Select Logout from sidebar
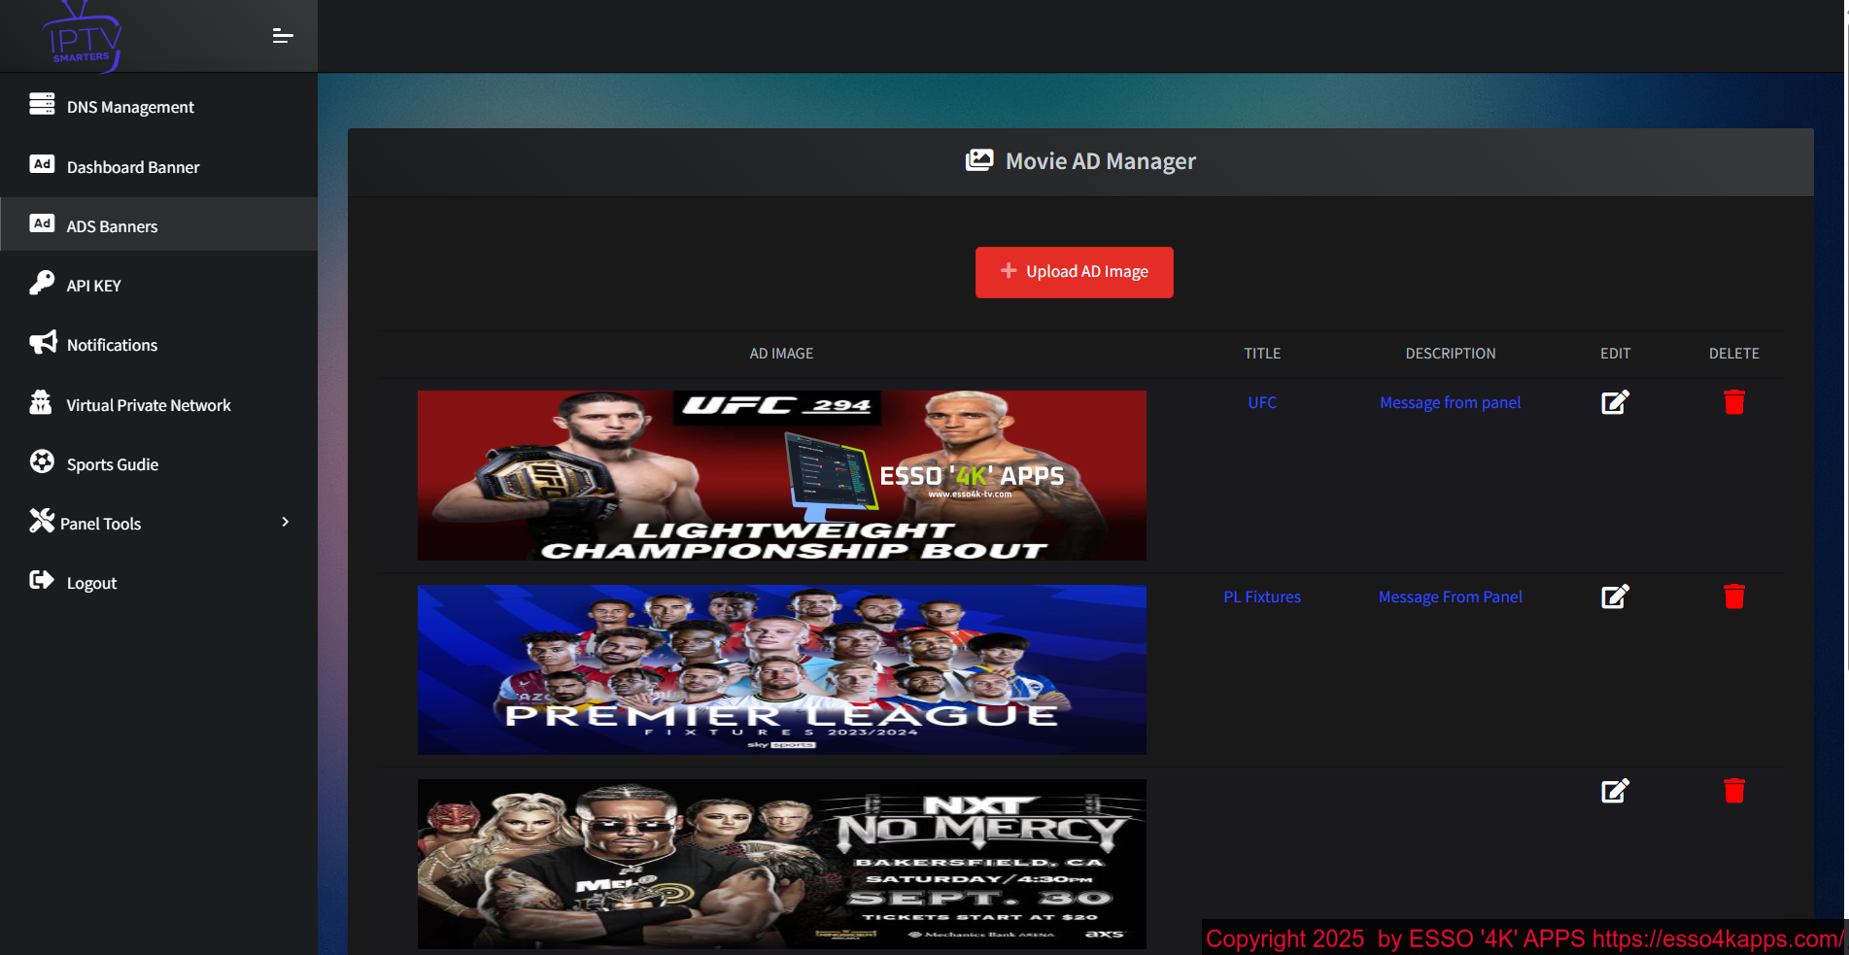1849x955 pixels. pos(158,583)
